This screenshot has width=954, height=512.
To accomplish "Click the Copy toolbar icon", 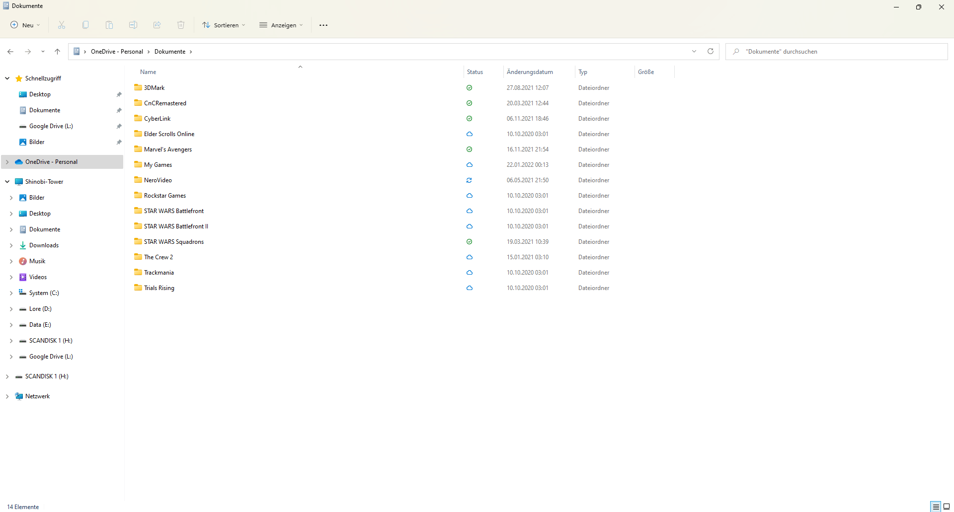I will tap(85, 25).
